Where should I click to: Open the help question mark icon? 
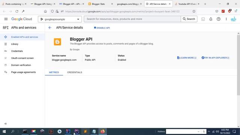coord(218,19)
